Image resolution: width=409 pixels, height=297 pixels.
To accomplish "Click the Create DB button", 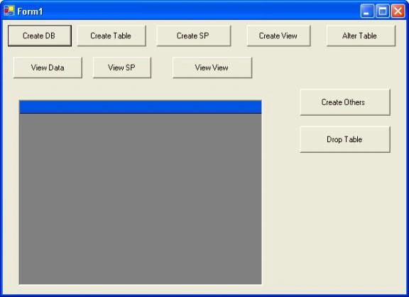I will pos(40,36).
